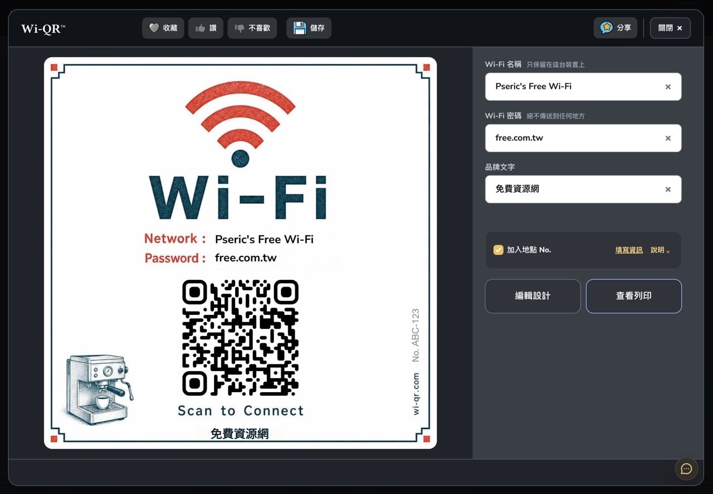Focus the Wi-Fi 密碼 input field

pos(583,138)
